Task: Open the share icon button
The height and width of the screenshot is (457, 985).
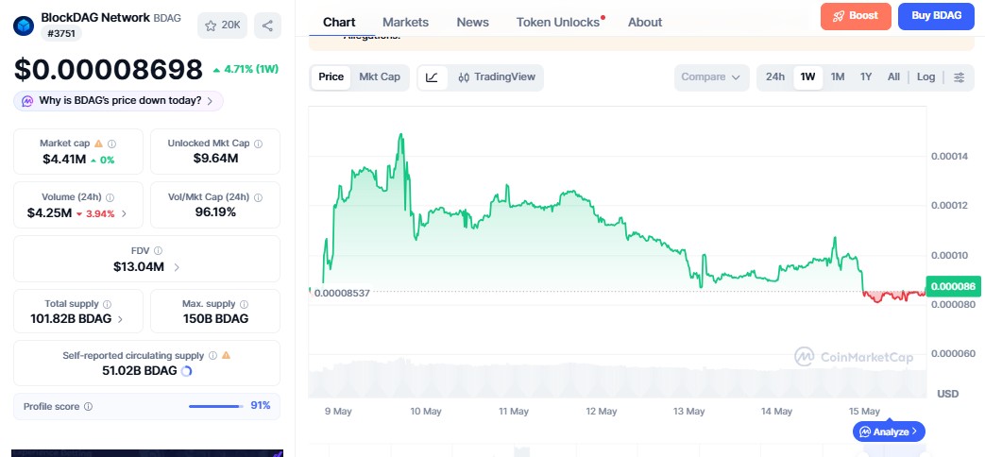Action: (x=267, y=25)
